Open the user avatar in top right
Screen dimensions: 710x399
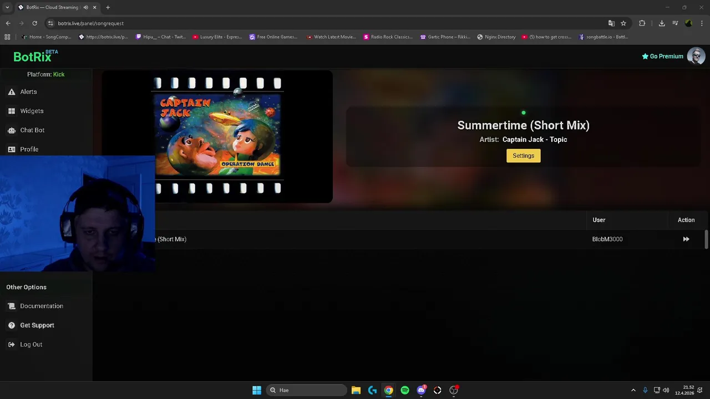[x=696, y=56]
